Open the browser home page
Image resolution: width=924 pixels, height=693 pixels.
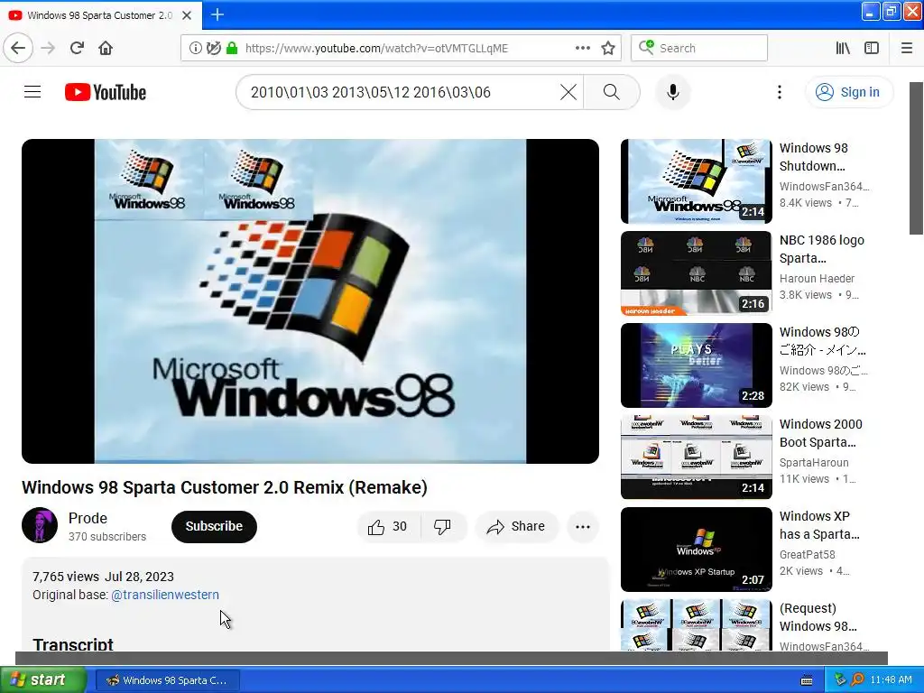(106, 48)
